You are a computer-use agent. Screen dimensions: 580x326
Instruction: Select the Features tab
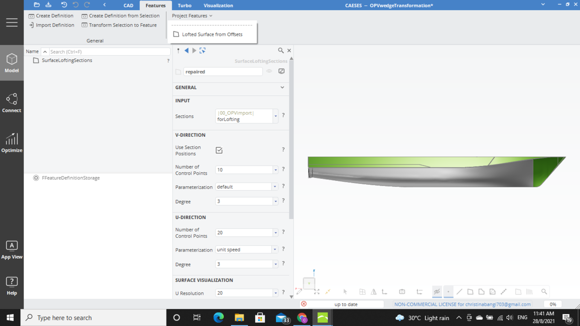[156, 5]
